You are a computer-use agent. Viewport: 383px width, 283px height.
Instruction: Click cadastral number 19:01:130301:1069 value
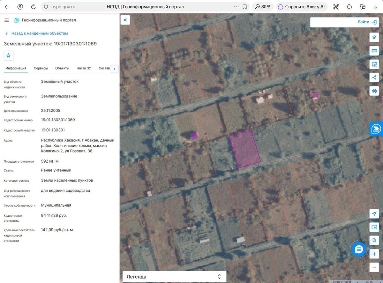click(58, 120)
